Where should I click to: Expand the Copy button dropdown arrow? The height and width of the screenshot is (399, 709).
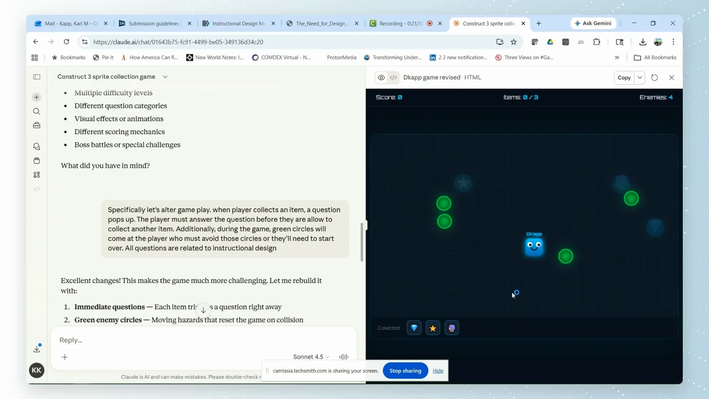pyautogui.click(x=640, y=78)
